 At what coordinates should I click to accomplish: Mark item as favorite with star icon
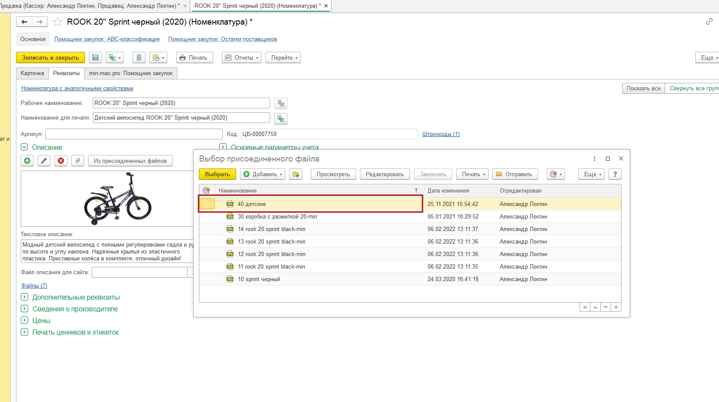[57, 22]
